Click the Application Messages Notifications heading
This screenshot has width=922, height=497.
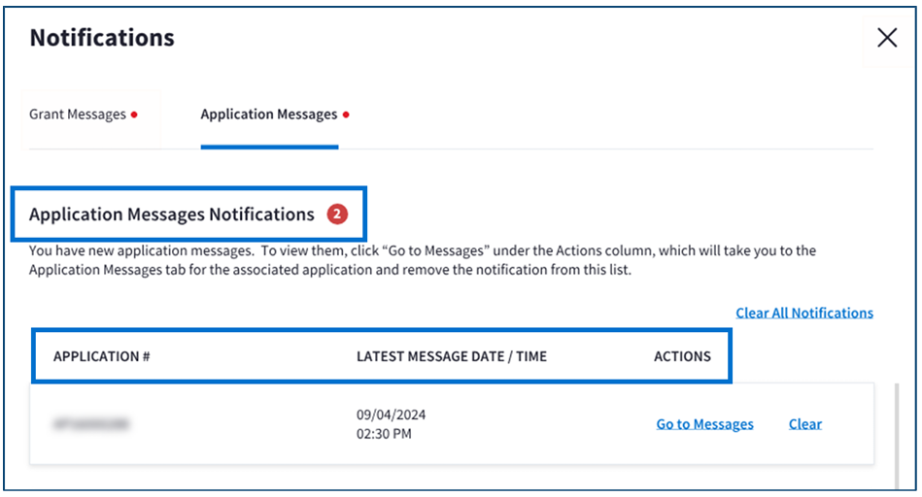click(x=172, y=215)
